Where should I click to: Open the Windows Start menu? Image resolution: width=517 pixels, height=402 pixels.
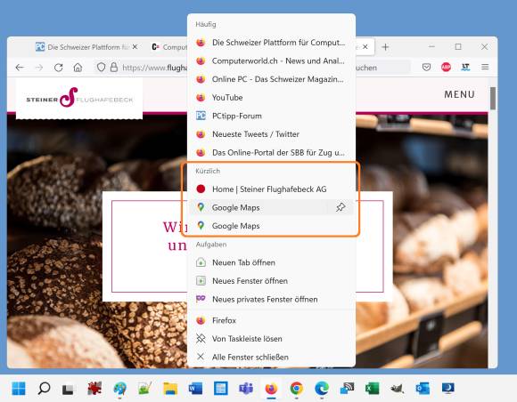(19, 389)
